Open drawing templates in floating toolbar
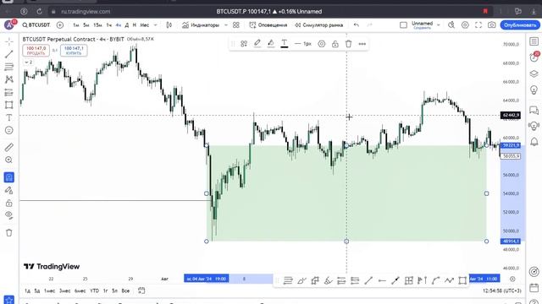The height and width of the screenshot is (304, 542). click(244, 44)
